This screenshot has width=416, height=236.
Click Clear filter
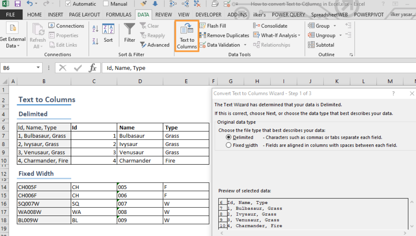[149, 26]
